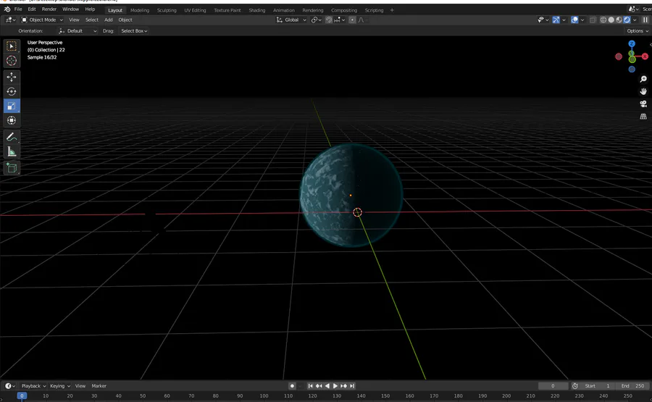The image size is (652, 402).
Task: Click the current frame number field
Action: pyautogui.click(x=553, y=386)
